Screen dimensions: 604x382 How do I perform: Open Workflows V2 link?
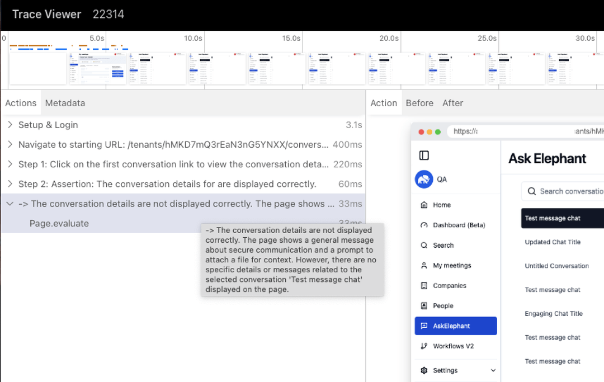(x=454, y=346)
